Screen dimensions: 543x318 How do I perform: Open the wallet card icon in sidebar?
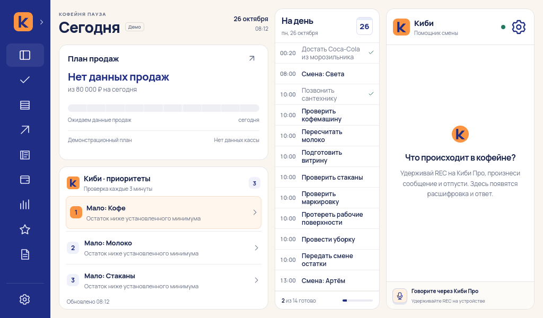[x=25, y=180]
